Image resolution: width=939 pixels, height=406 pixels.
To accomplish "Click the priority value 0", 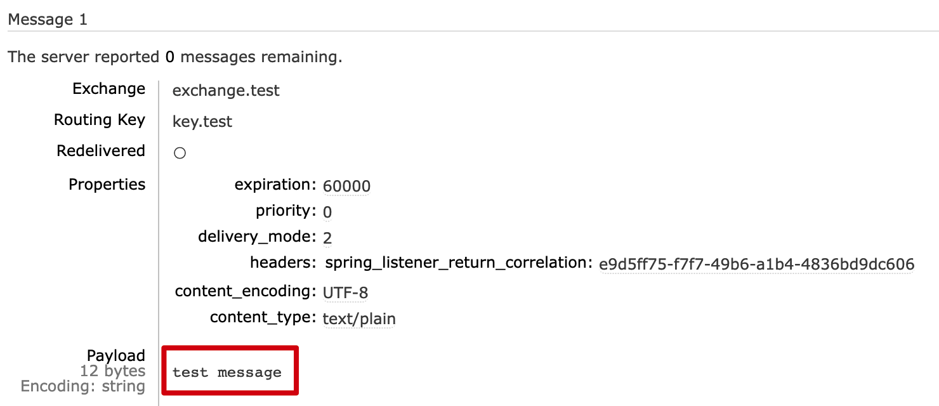I will point(327,212).
